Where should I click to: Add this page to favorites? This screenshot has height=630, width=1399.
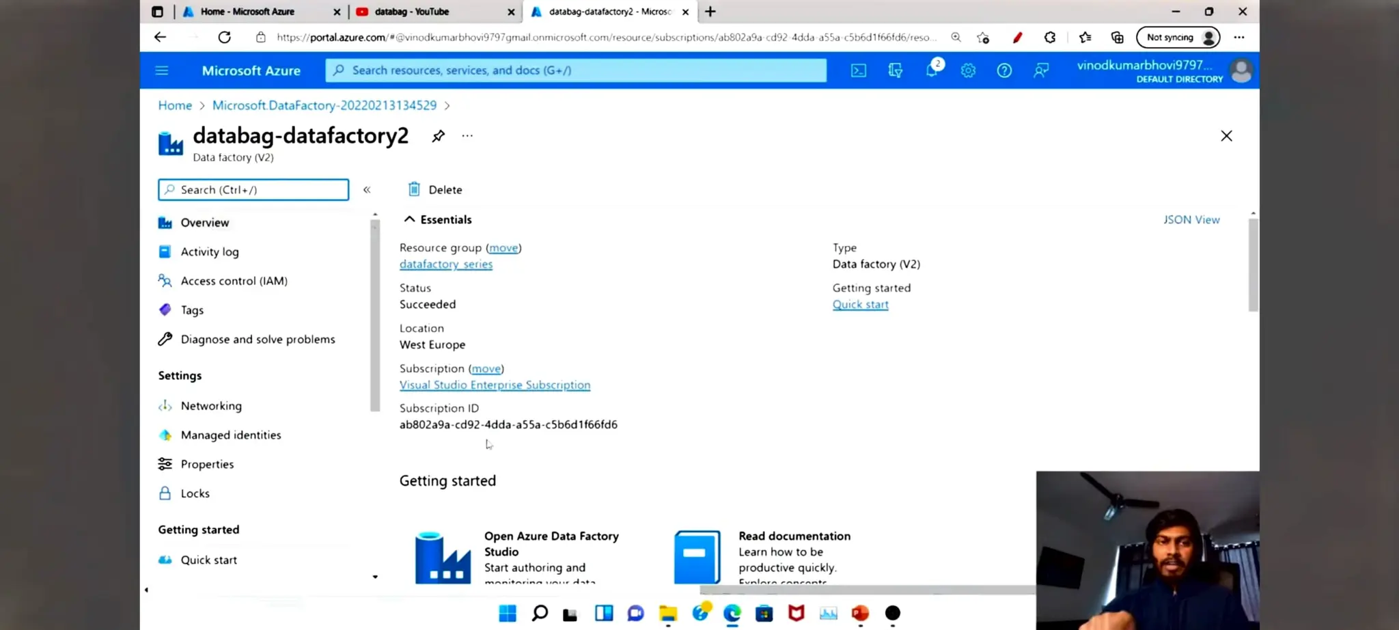[x=983, y=38]
